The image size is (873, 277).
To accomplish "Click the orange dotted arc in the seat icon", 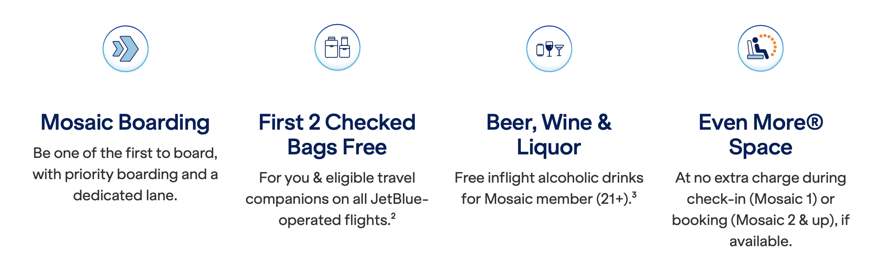I will pyautogui.click(x=772, y=43).
